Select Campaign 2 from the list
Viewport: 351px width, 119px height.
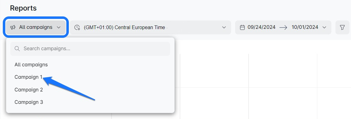click(x=29, y=90)
